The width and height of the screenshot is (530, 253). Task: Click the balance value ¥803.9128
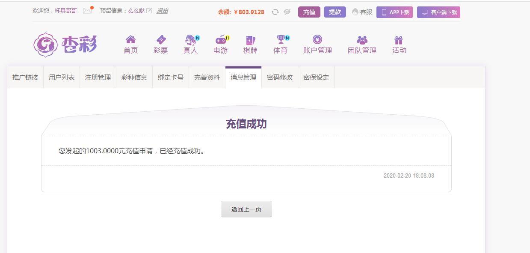(249, 12)
